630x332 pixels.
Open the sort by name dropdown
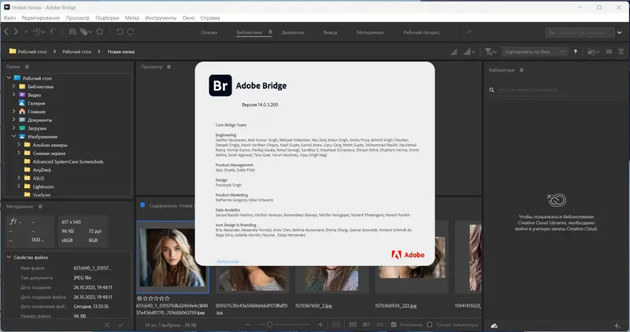click(x=535, y=52)
